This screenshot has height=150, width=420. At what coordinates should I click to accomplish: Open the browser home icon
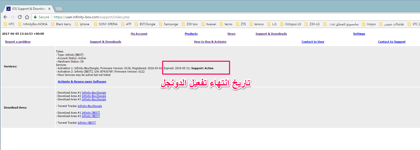pos(27,17)
